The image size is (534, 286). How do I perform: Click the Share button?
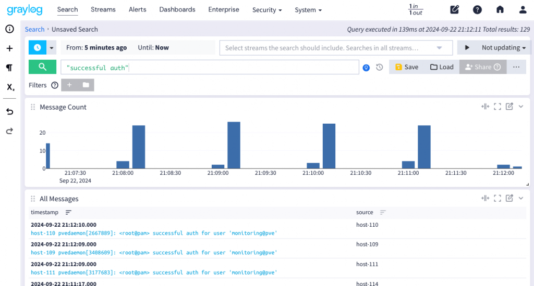click(483, 67)
